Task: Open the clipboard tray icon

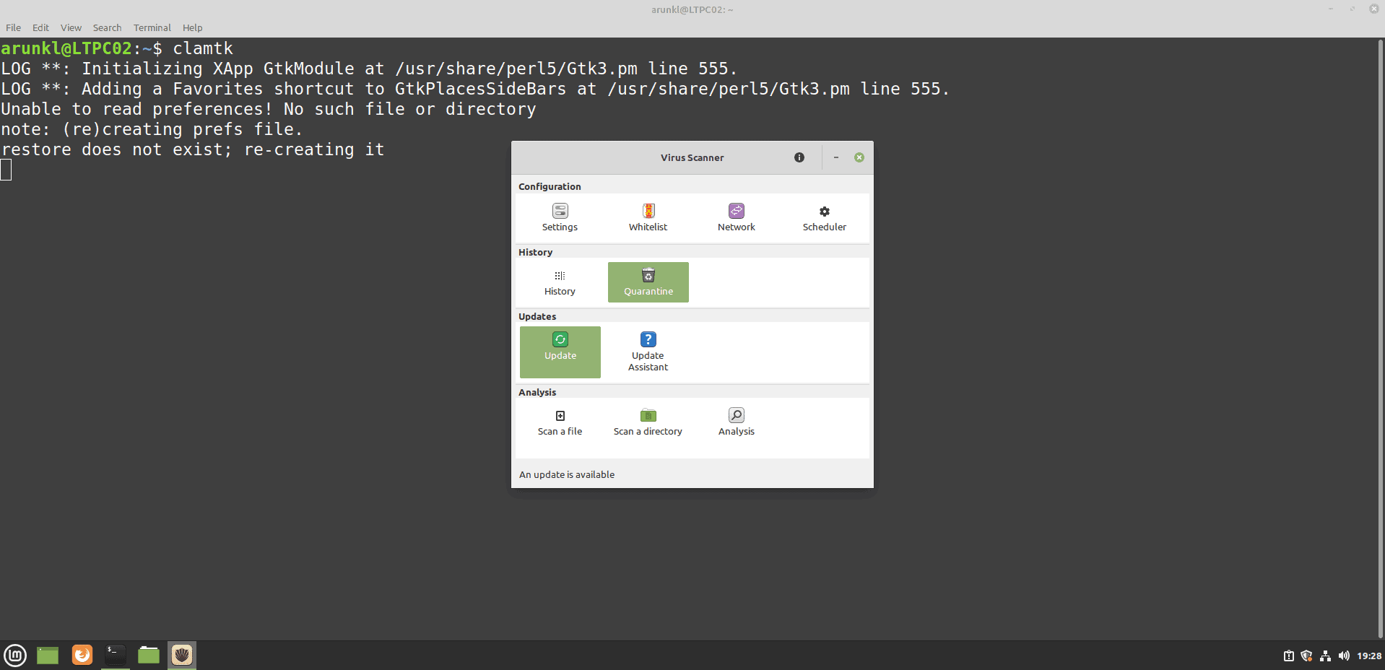Action: coord(1289,656)
